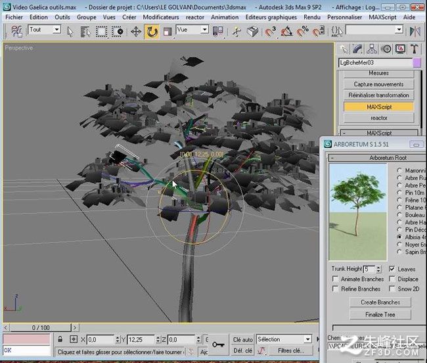427x363 pixels.
Task: Open the Display command panel tab
Action: click(x=400, y=49)
